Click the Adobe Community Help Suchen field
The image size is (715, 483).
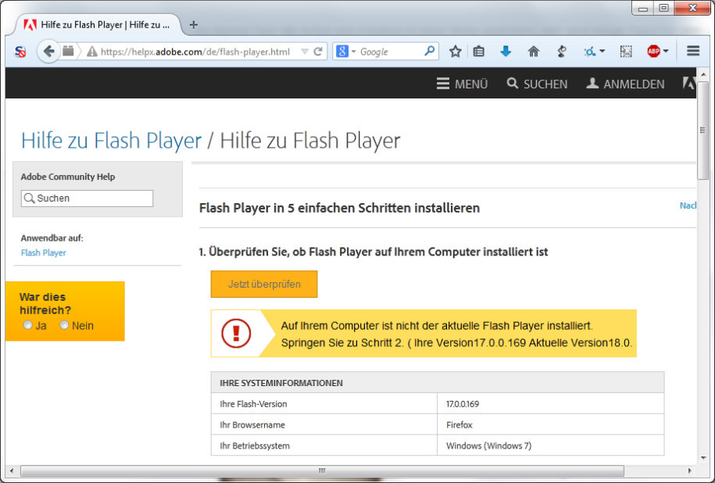coord(87,199)
